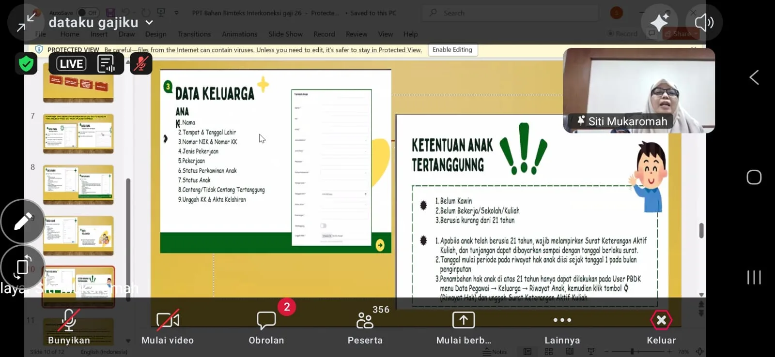Adjust the zoom slider handle
The height and width of the screenshot is (357, 775).
(632, 352)
